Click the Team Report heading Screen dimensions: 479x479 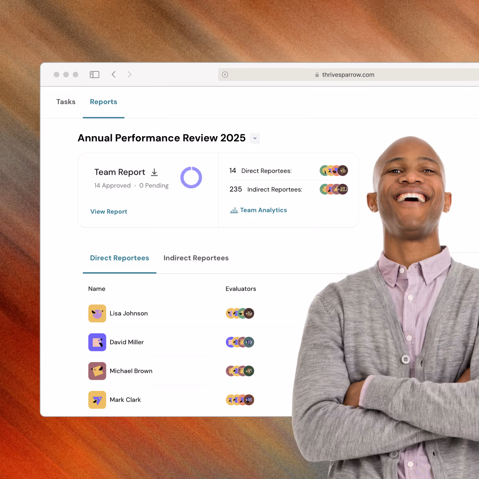point(120,172)
